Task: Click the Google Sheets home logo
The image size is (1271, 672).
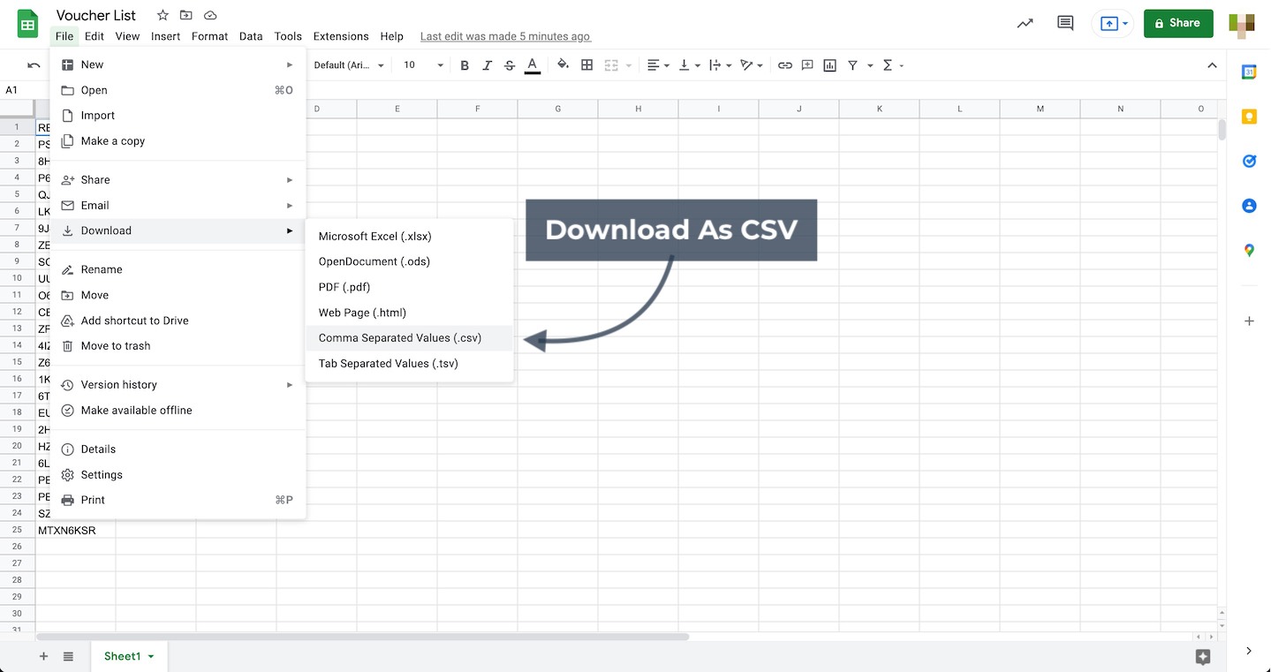Action: click(27, 24)
